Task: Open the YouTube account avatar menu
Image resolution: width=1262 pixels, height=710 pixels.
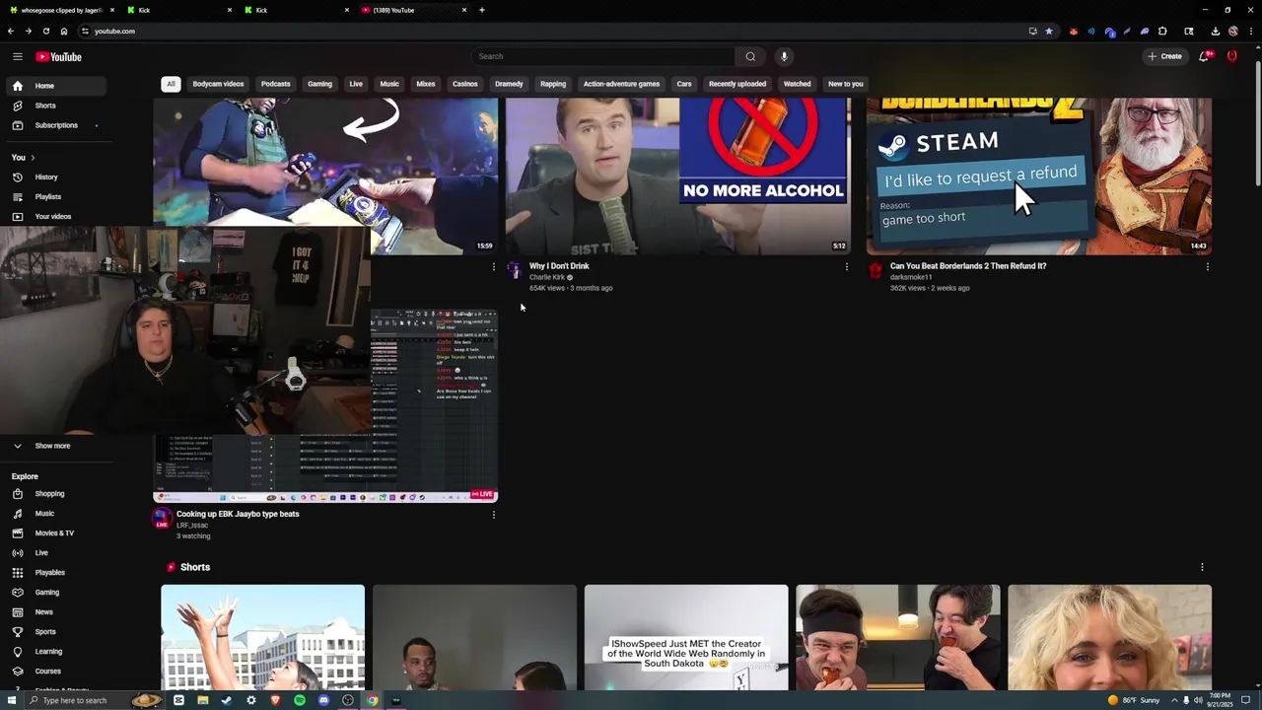Action: pyautogui.click(x=1232, y=56)
